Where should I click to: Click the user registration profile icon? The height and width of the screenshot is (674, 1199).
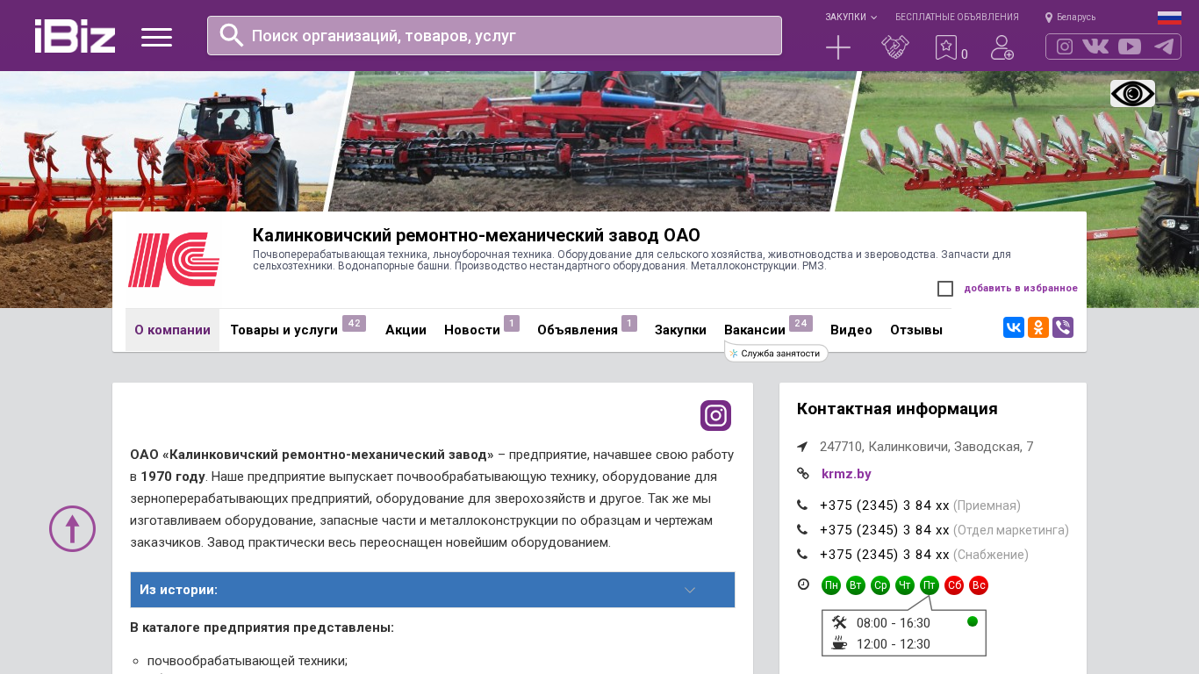(x=1002, y=47)
